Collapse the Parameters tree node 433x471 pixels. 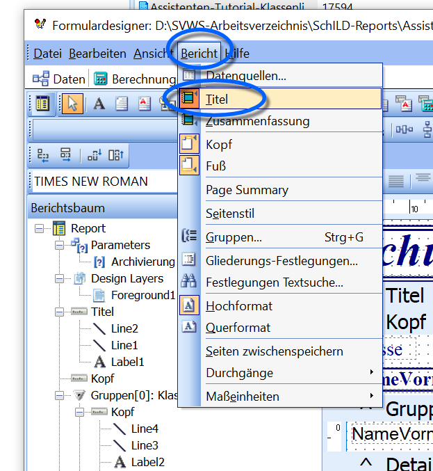click(x=59, y=246)
